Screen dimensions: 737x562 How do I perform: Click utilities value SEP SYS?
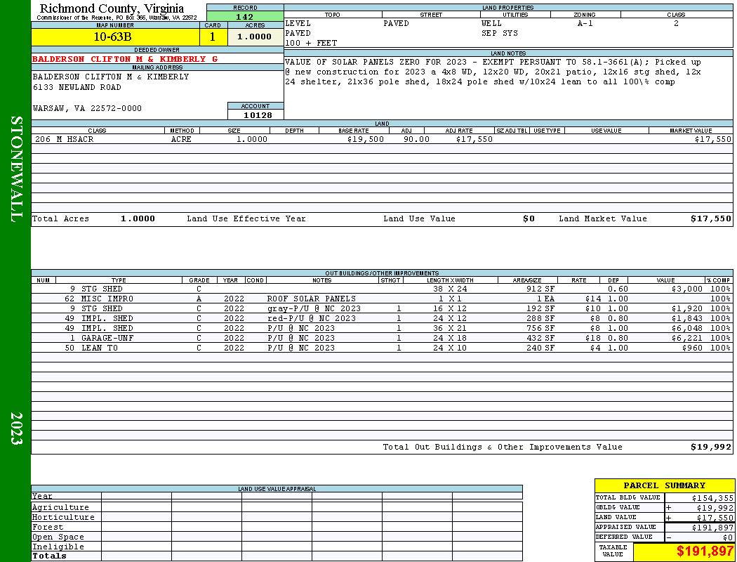pyautogui.click(x=499, y=34)
